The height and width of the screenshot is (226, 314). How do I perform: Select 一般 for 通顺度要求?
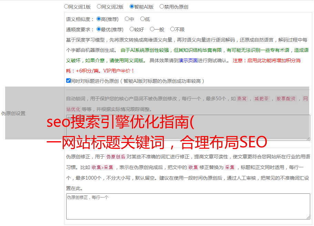[x=152, y=30]
